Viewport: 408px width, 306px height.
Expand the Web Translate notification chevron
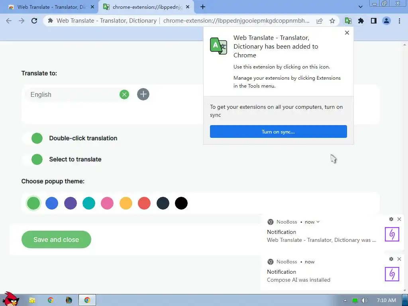pos(318,222)
